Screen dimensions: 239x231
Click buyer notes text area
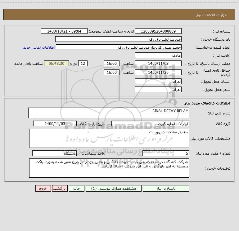[x=109, y=168]
